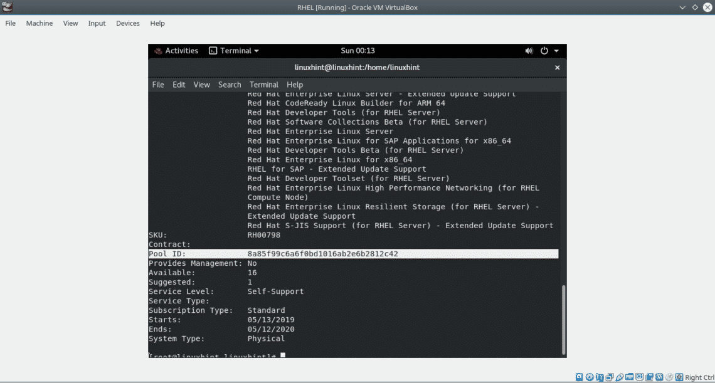715x383 pixels.
Task: Close the linuxhint terminal window
Action: click(557, 68)
